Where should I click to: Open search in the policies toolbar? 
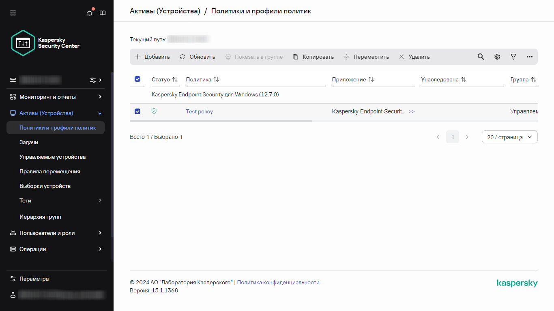pyautogui.click(x=481, y=57)
